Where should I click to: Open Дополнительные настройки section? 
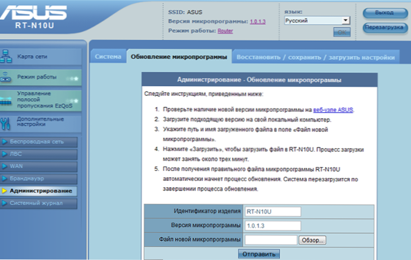41,123
